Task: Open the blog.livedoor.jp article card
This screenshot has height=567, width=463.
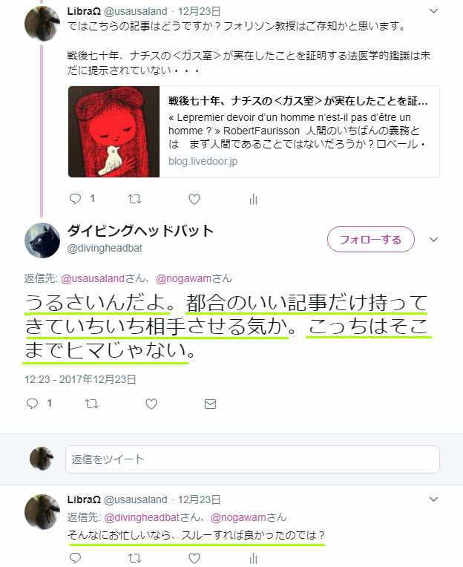Action: 253,131
